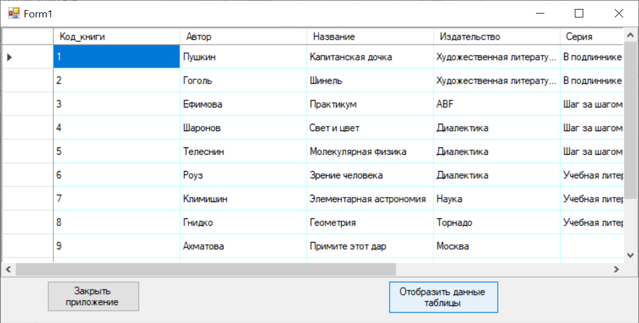Click the current row arrow indicator
Viewport: 639px width, 323px height.
click(9, 57)
